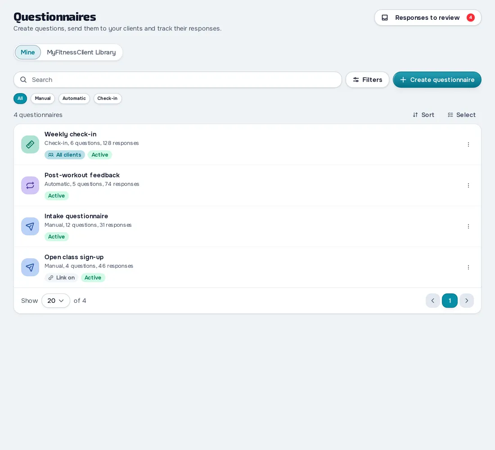Open the Intake questionnaire three-dot menu
The height and width of the screenshot is (450, 495).
468,226
